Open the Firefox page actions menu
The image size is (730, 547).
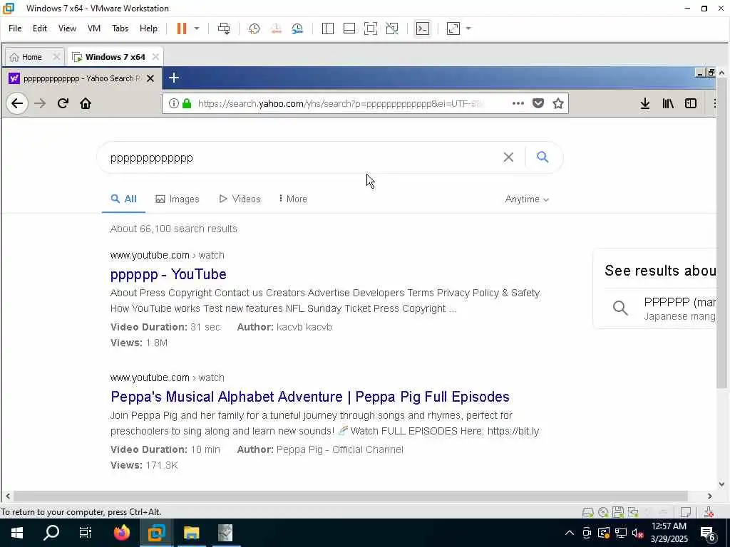coord(518,103)
